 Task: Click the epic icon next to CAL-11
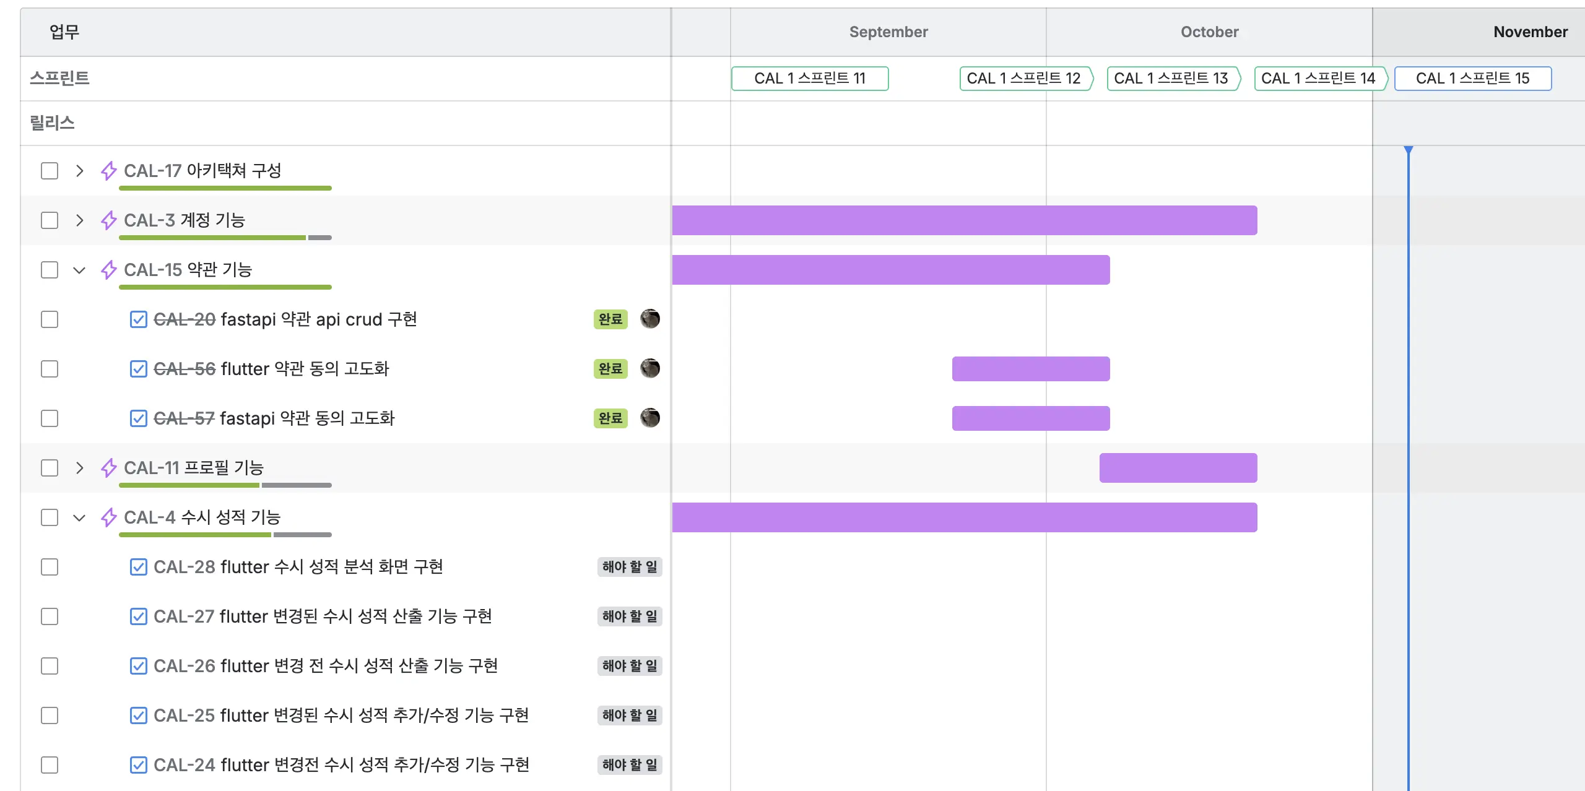coord(109,468)
